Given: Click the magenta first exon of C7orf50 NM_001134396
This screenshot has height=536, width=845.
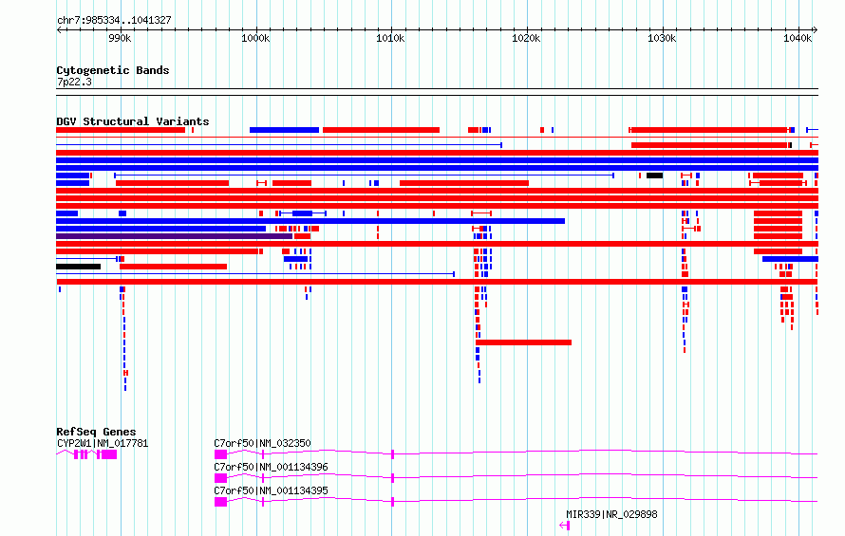Looking at the screenshot, I should click(x=220, y=478).
